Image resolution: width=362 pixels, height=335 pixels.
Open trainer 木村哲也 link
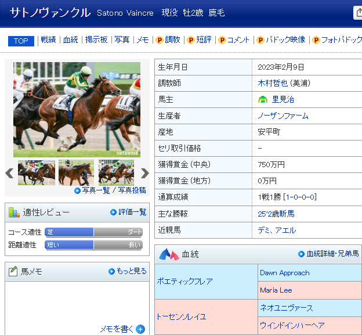pos(273,83)
